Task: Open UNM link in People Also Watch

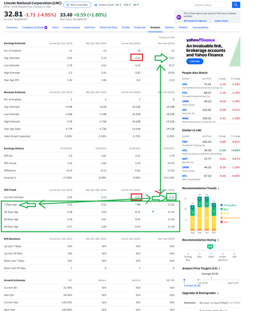Action: [x=185, y=101]
